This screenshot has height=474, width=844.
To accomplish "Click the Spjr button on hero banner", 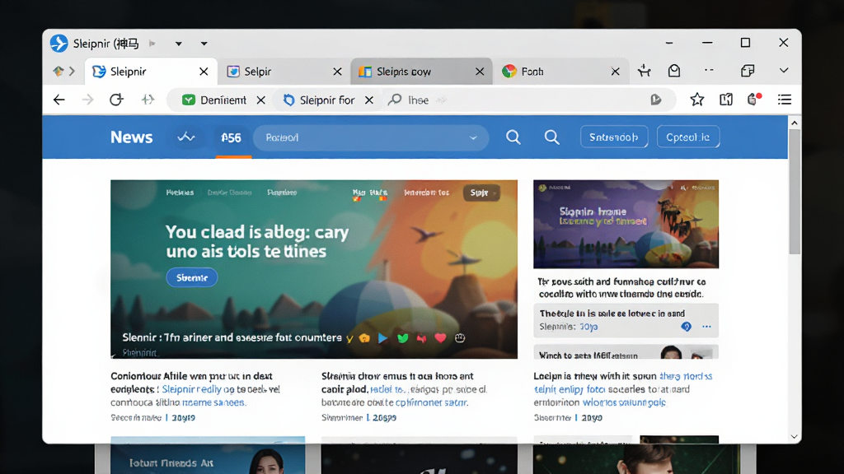I will 481,193.
